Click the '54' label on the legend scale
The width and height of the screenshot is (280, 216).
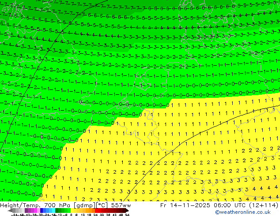tap(127, 215)
